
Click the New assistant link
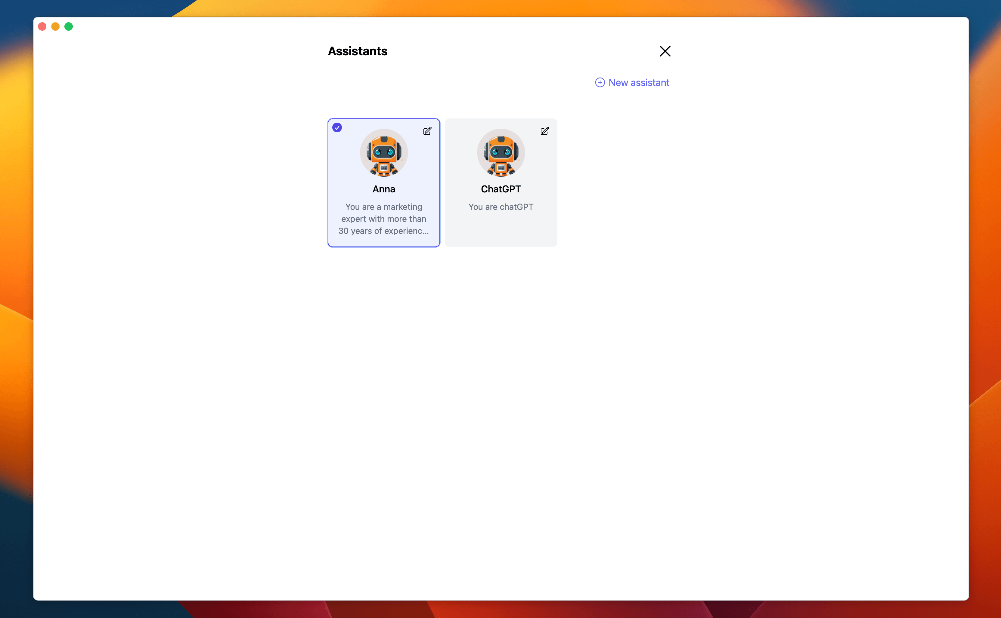[632, 83]
